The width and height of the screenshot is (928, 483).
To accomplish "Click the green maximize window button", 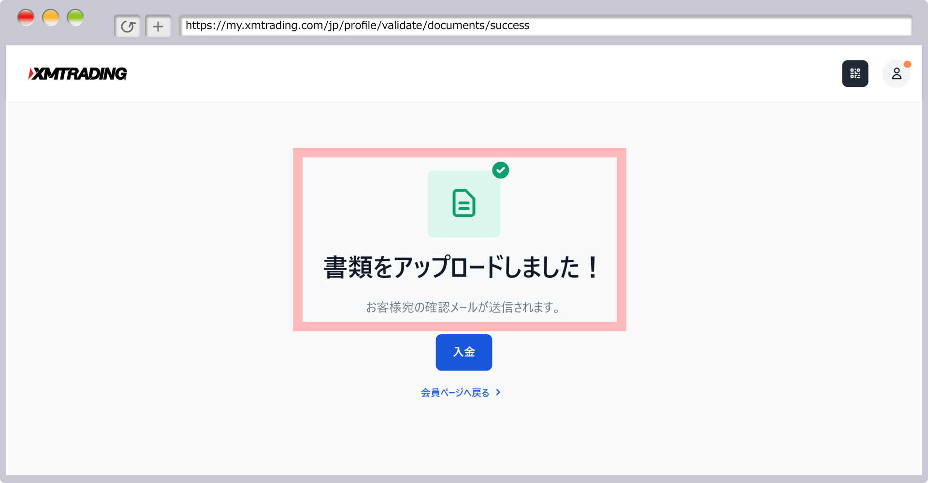I will [75, 17].
